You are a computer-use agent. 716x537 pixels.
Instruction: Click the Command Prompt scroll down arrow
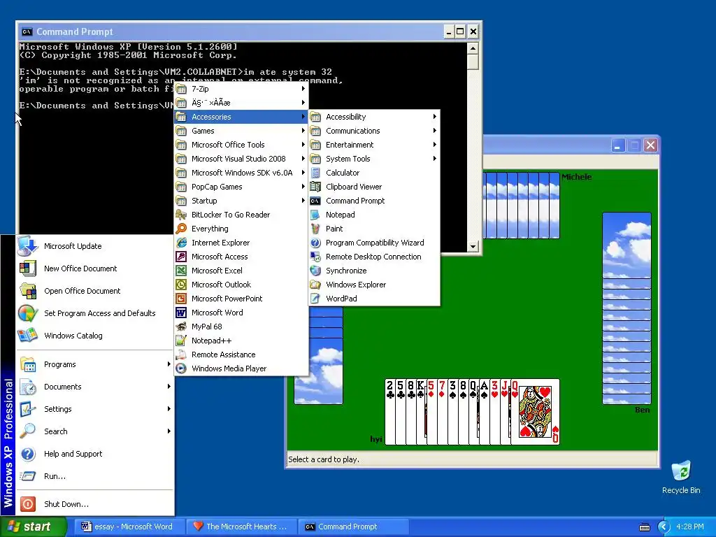pyautogui.click(x=473, y=247)
